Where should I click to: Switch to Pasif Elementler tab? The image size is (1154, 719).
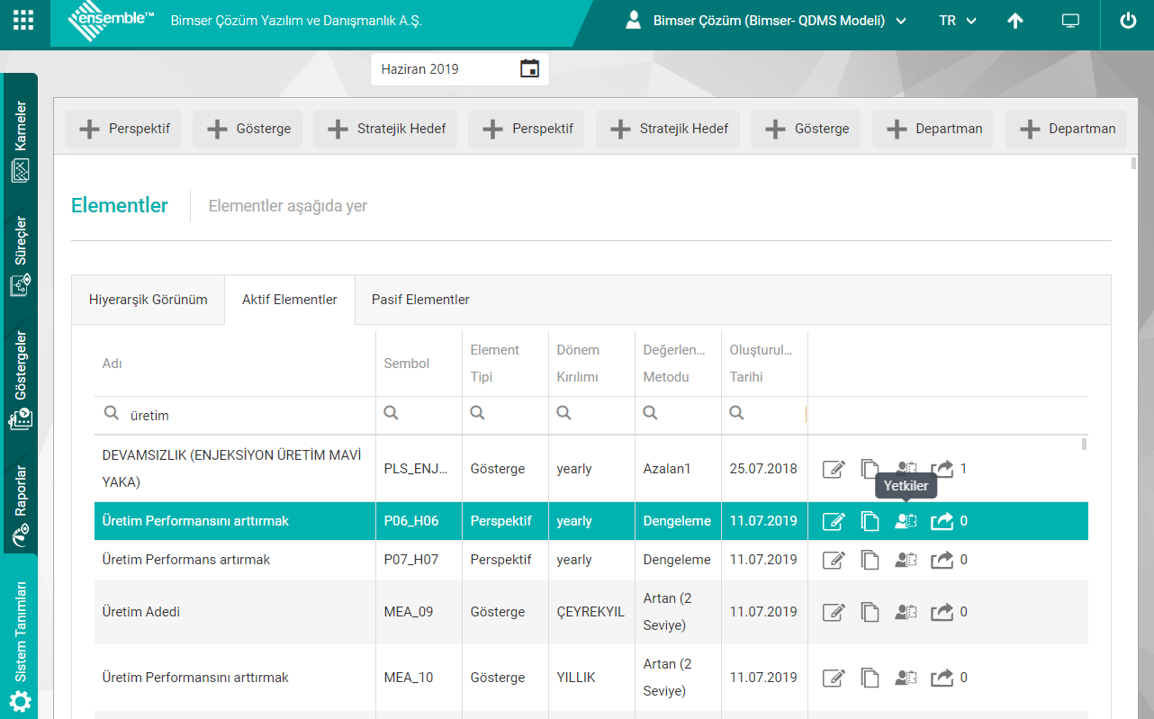coord(420,300)
